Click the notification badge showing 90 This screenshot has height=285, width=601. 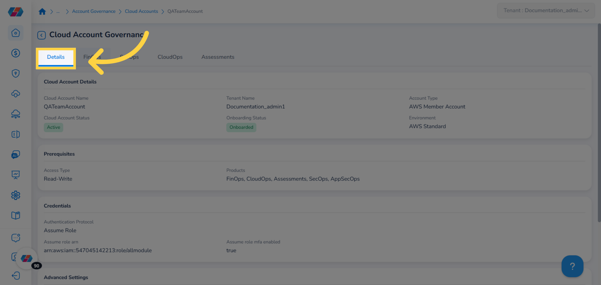(36, 266)
